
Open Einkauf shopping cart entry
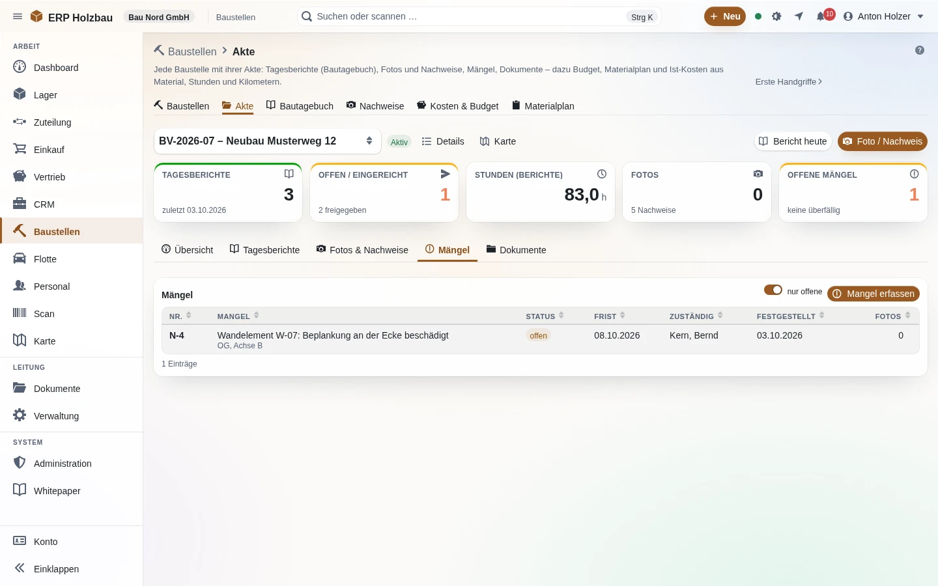pos(72,149)
